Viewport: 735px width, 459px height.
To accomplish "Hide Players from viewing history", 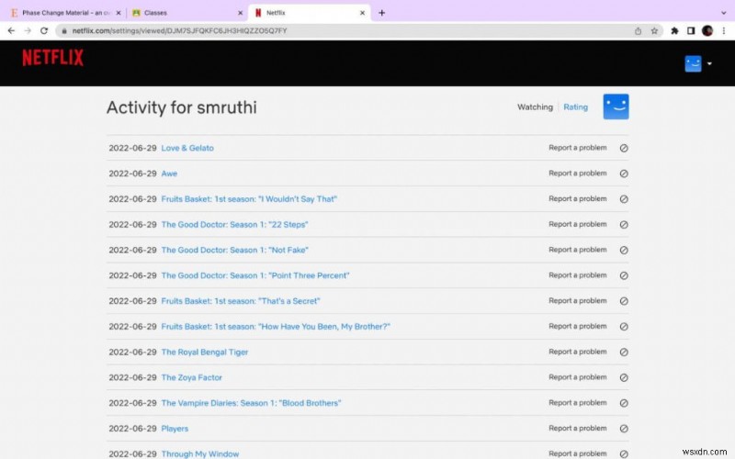I will tap(624, 429).
